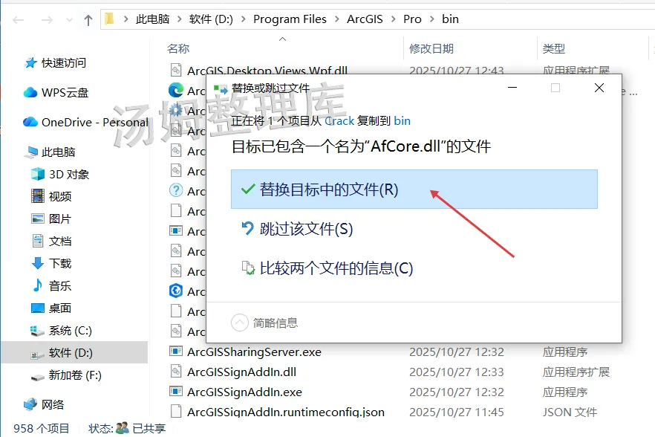The width and height of the screenshot is (655, 437).
Task: Choose Replace the file in destination (R)
Action: point(414,189)
